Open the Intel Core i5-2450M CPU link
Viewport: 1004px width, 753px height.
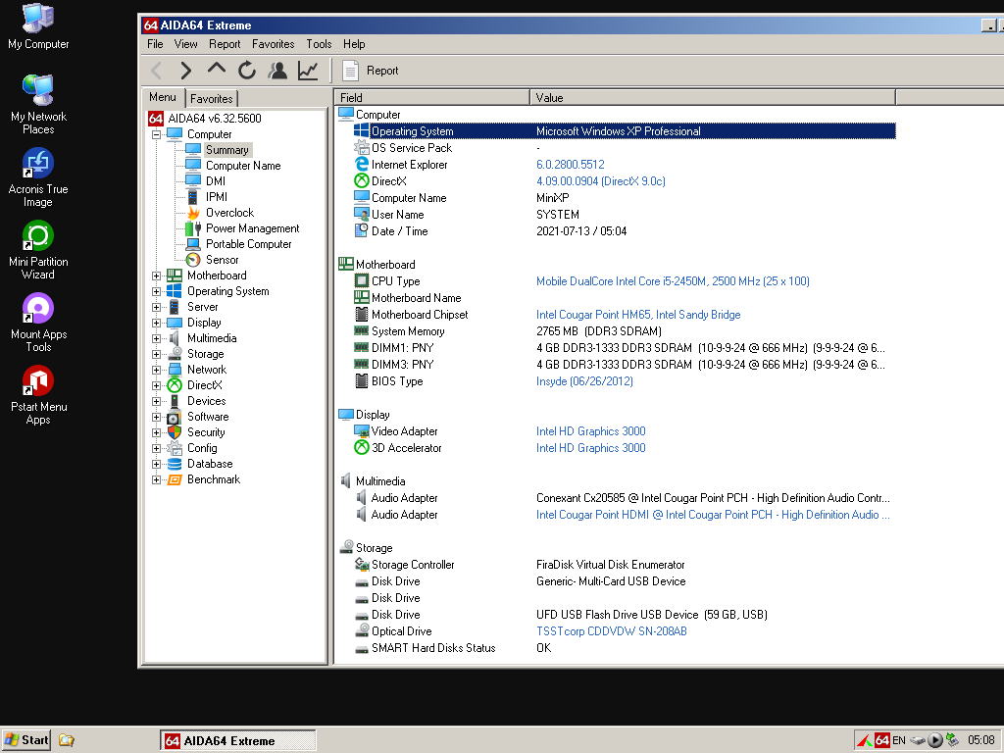click(x=673, y=281)
